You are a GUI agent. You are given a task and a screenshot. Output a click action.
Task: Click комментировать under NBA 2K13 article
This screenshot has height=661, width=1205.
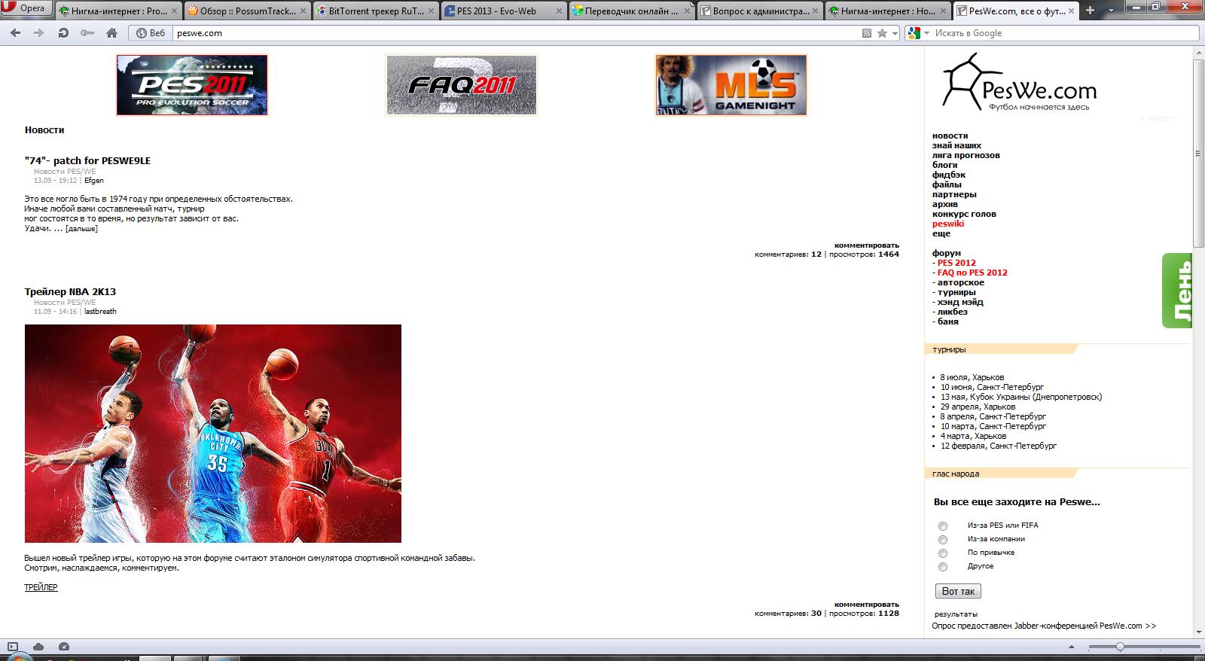[x=867, y=604]
